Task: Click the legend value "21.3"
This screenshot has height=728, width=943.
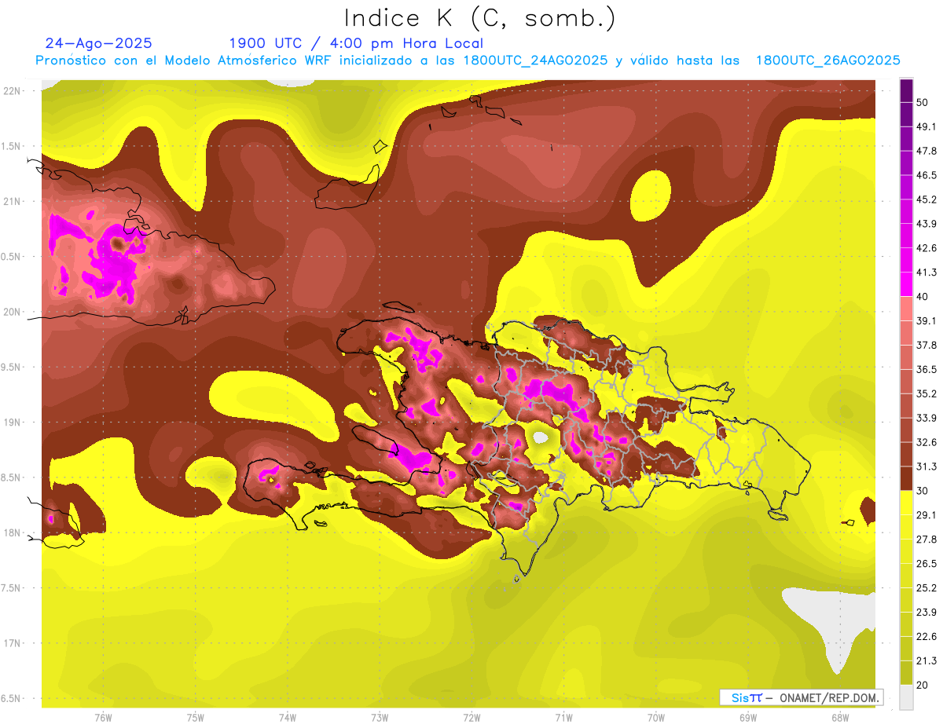Action: (926, 661)
